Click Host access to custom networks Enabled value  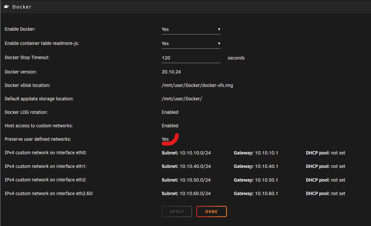point(170,126)
